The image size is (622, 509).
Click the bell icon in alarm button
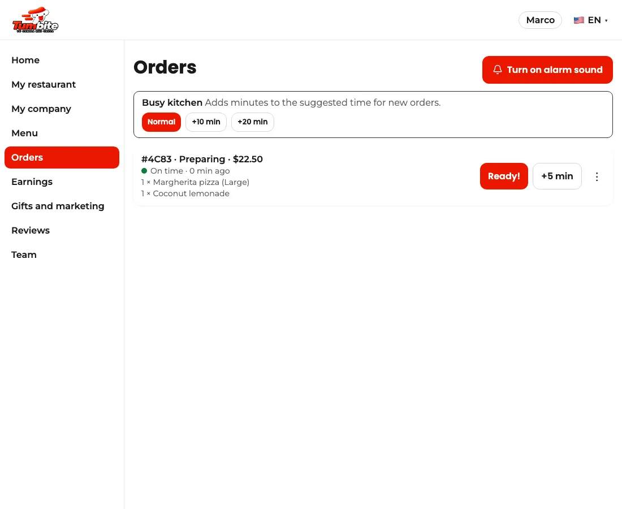click(498, 70)
